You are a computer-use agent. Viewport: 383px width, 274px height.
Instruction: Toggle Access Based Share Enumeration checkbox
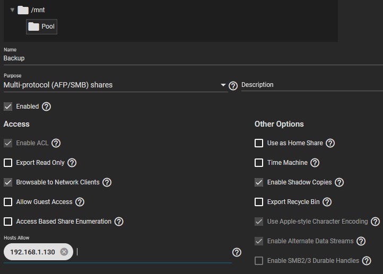coord(8,222)
